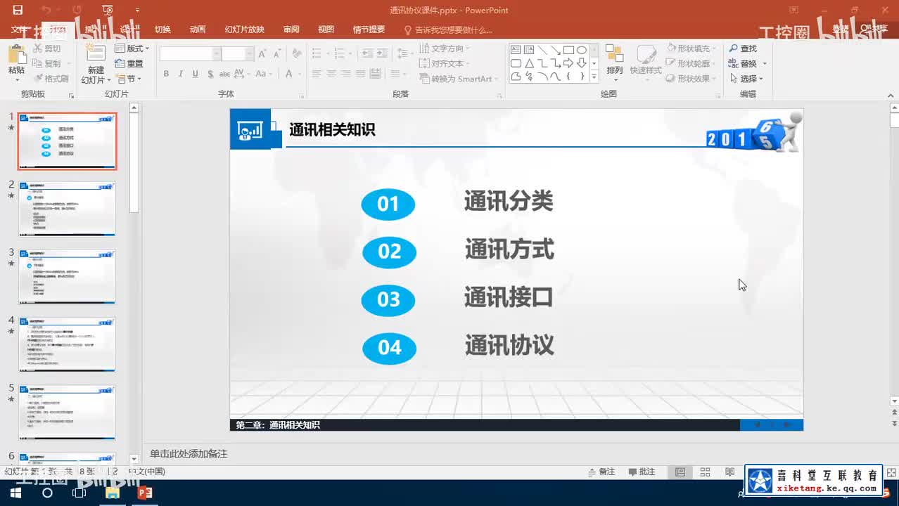Click Shape Effects (形状效果) button
The height and width of the screenshot is (506, 899).
tap(691, 79)
